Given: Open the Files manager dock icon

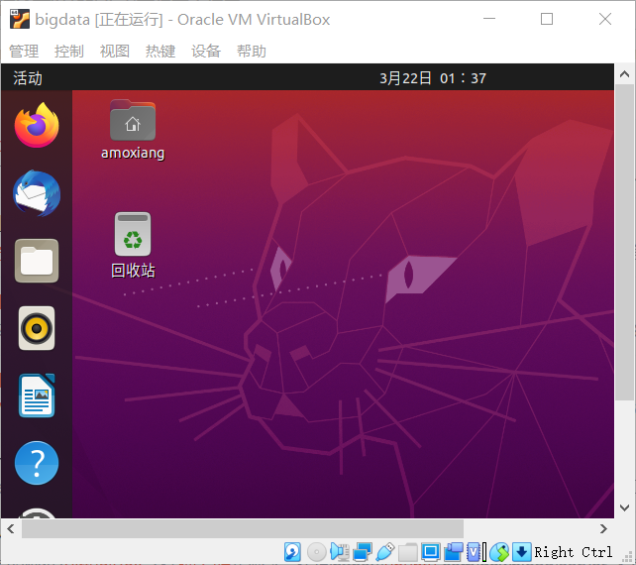Looking at the screenshot, I should (x=37, y=261).
